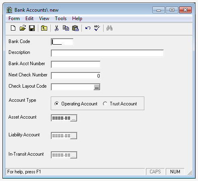
Task: Click the New document toolbar icon
Action: tap(13, 28)
